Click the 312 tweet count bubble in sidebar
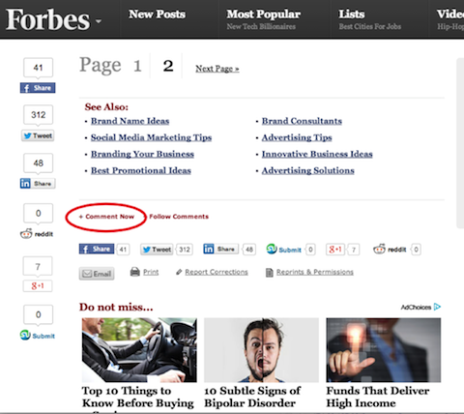 pyautogui.click(x=38, y=115)
